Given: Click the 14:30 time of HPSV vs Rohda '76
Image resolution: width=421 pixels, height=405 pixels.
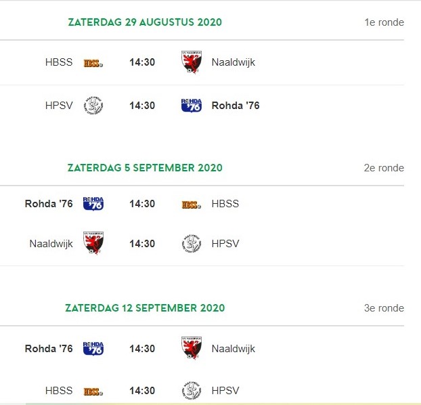Looking at the screenshot, I should coord(142,106).
